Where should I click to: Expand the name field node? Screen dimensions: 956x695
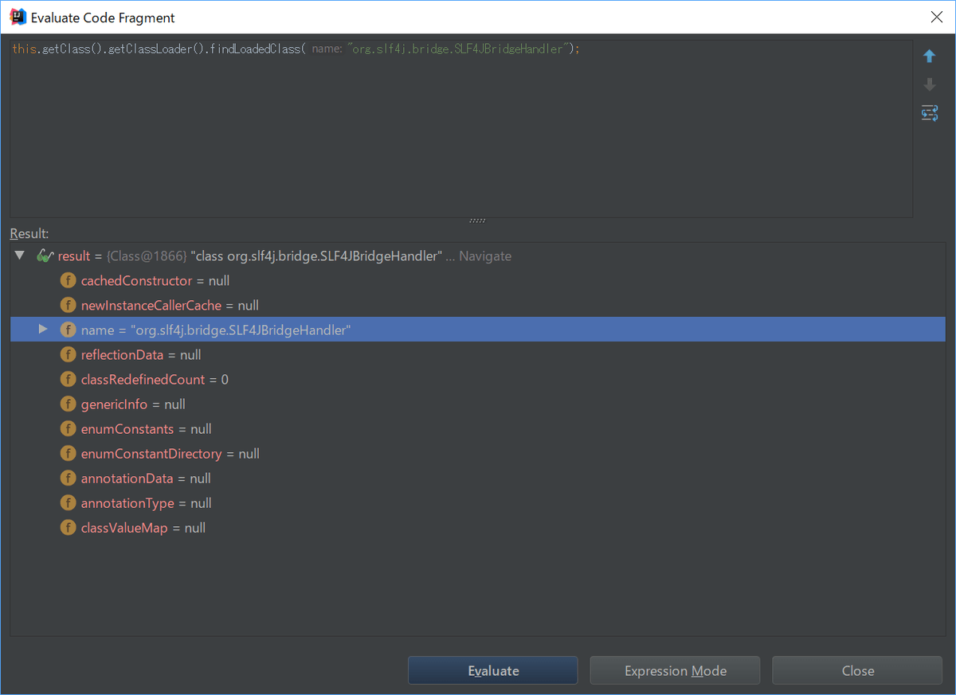click(43, 330)
